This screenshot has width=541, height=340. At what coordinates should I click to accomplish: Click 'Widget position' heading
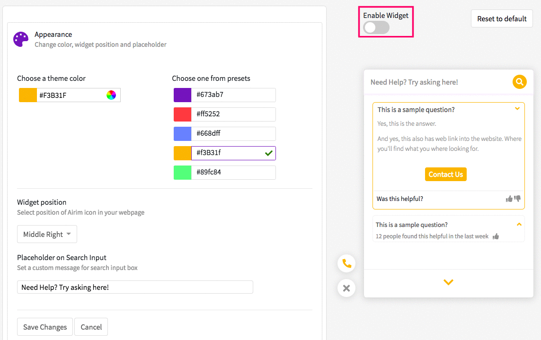[x=42, y=202]
